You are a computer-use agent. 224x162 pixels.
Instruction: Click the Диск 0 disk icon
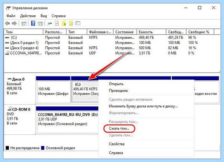tap(9, 79)
